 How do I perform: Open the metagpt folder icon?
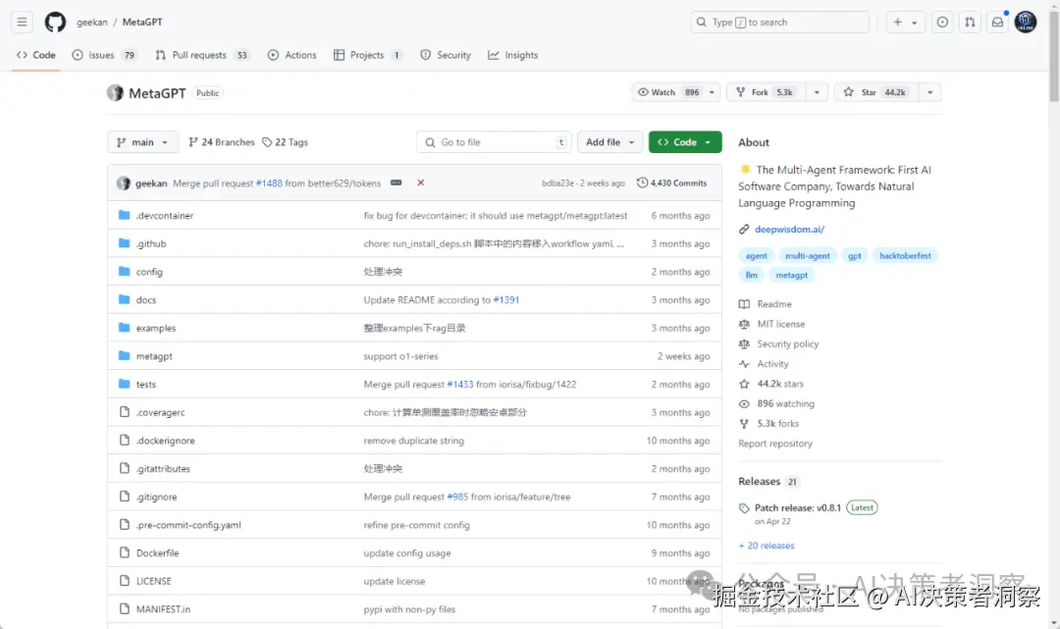125,355
